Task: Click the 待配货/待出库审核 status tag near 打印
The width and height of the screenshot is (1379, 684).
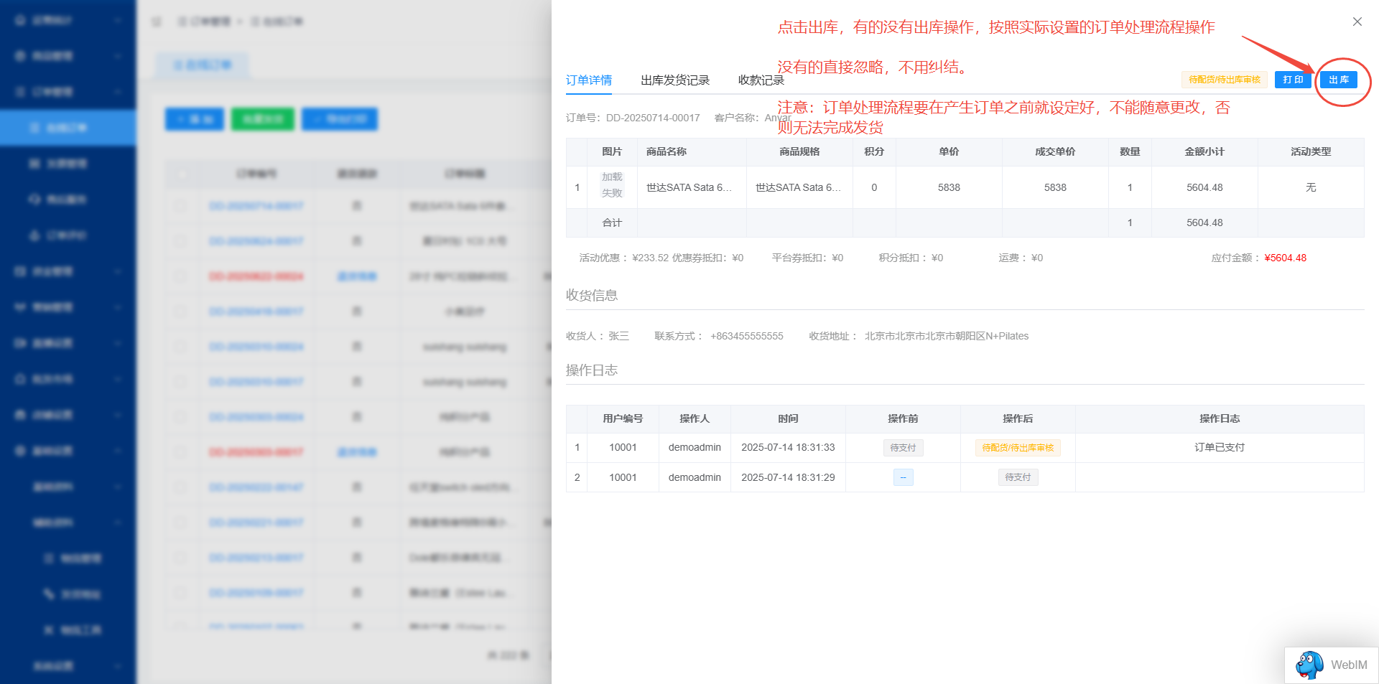Action: pos(1224,80)
